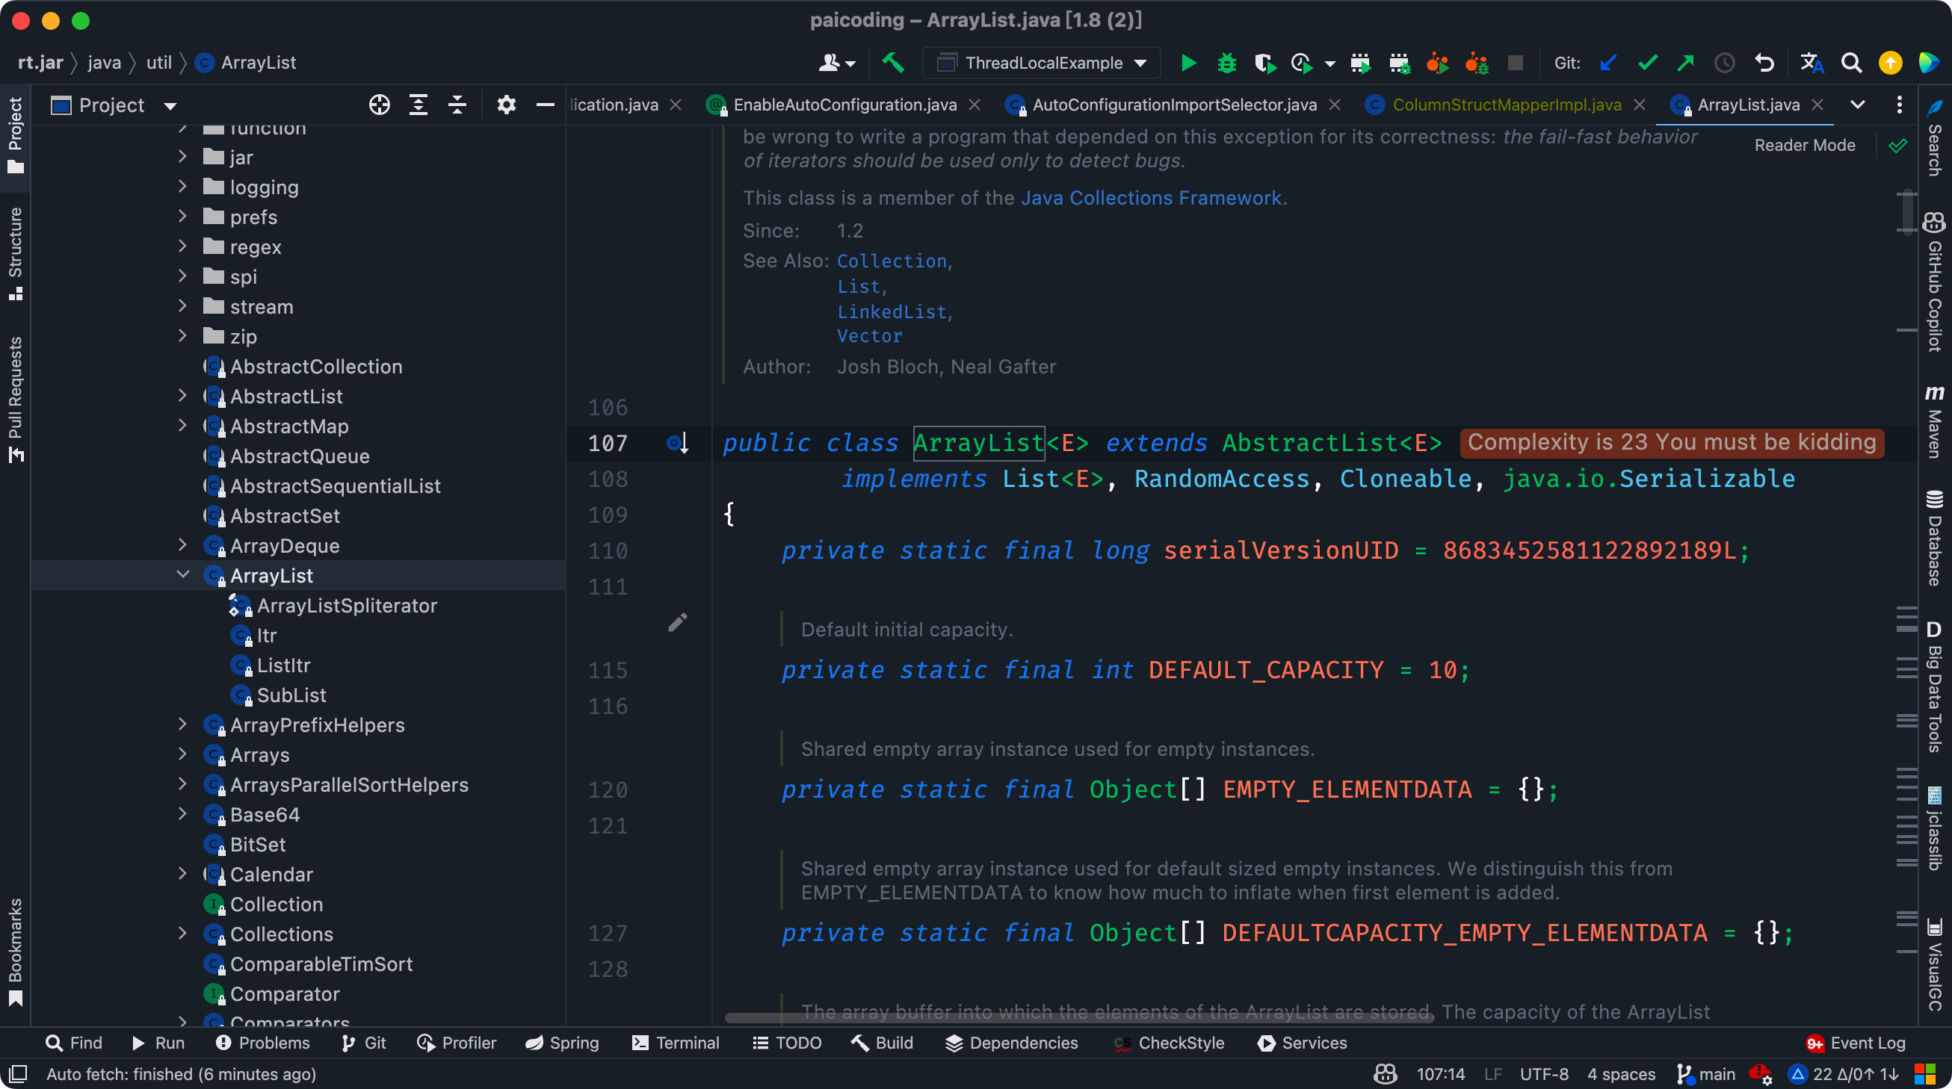Click select opened file target icon

pyautogui.click(x=379, y=105)
